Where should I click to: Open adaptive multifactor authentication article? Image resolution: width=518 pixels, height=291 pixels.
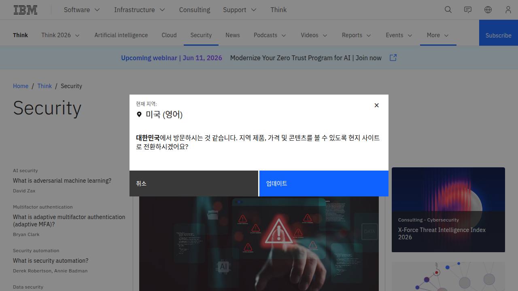point(69,221)
